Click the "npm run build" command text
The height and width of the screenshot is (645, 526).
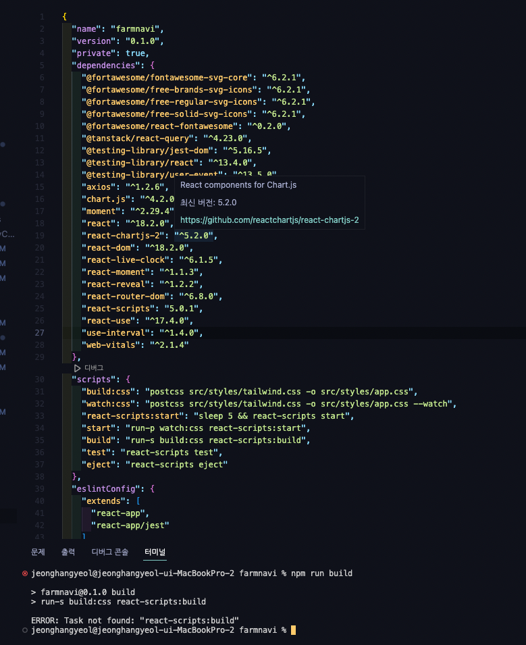pyautogui.click(x=321, y=573)
